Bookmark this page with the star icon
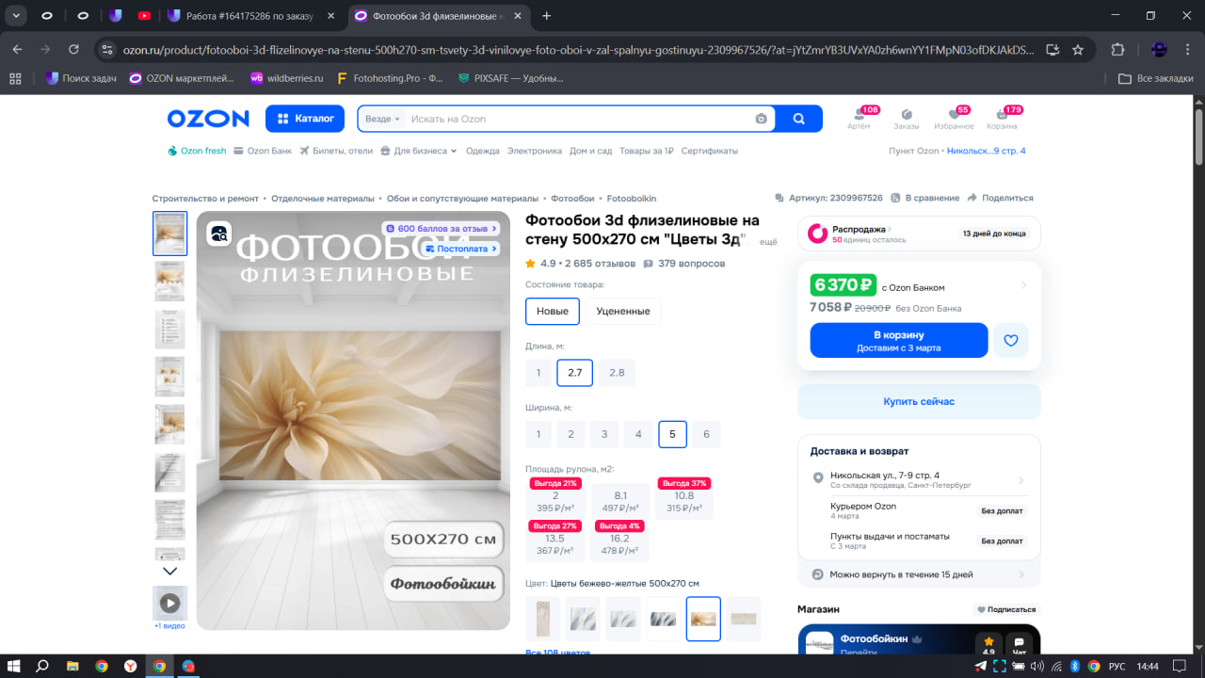 [x=1078, y=50]
